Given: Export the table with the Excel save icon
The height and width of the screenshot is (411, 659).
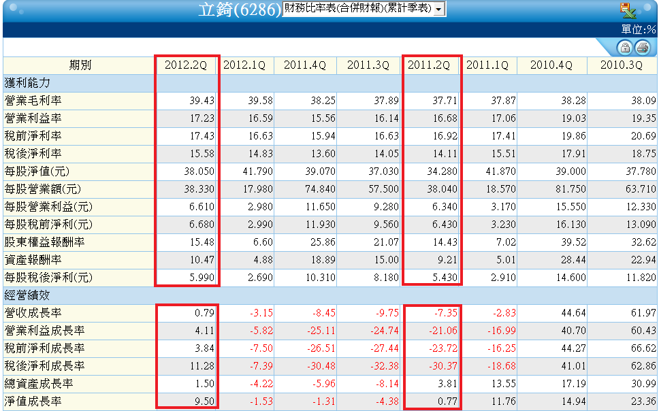Looking at the screenshot, I should click(628, 10).
